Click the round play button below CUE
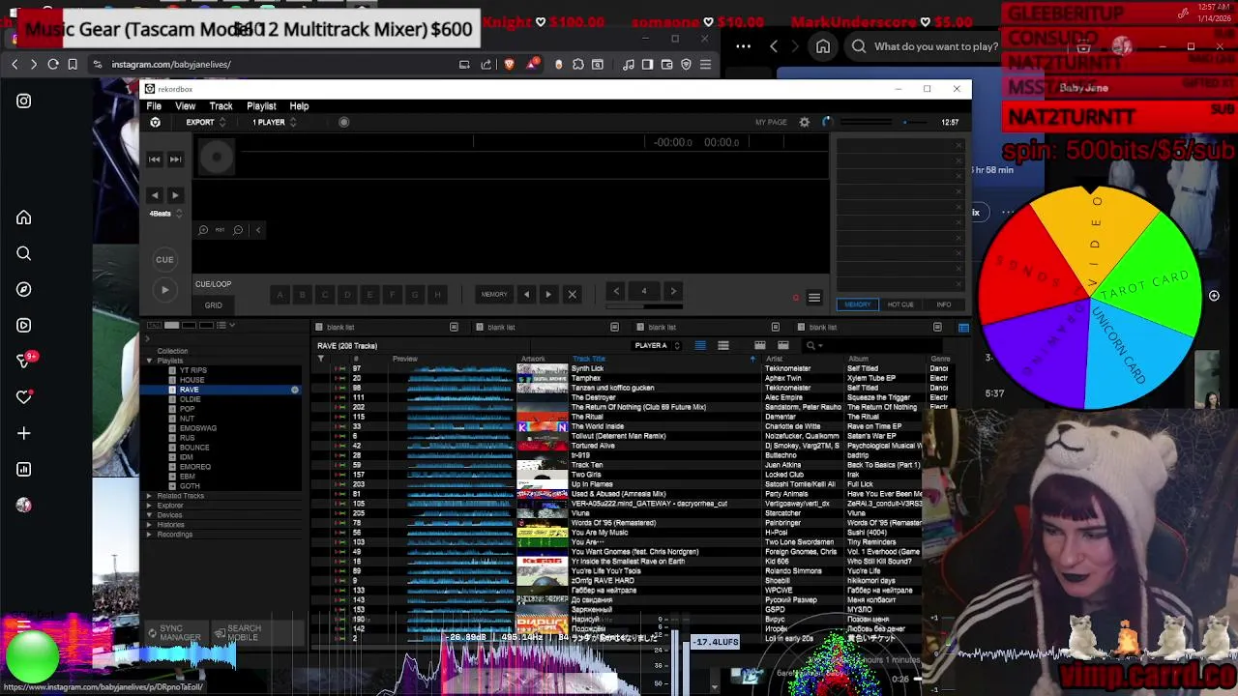This screenshot has height=696, width=1238. [x=164, y=290]
